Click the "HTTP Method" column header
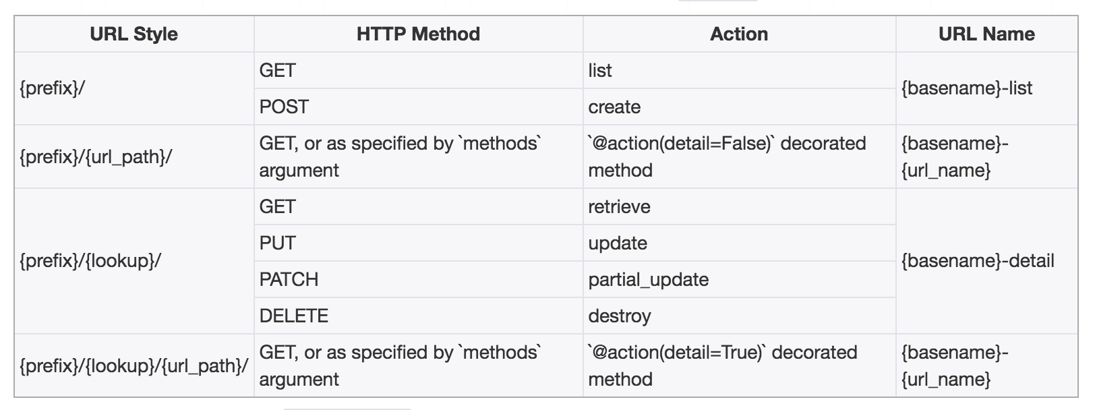This screenshot has height=410, width=1095. pyautogui.click(x=418, y=34)
